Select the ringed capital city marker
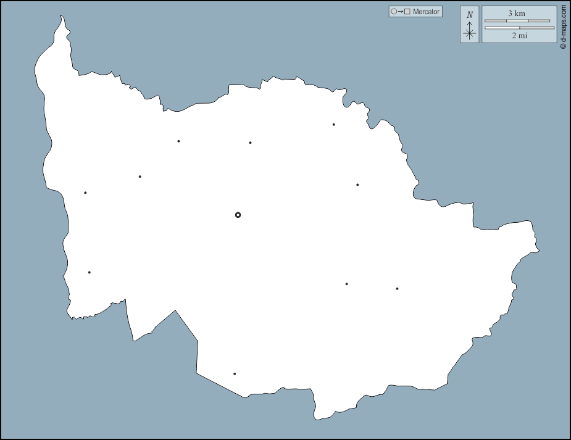The height and width of the screenshot is (440, 571). point(238,215)
